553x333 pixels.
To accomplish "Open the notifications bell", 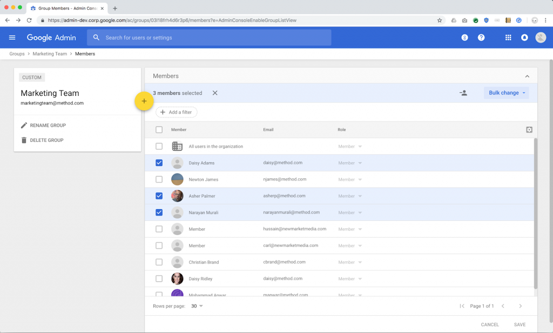I will tap(524, 38).
